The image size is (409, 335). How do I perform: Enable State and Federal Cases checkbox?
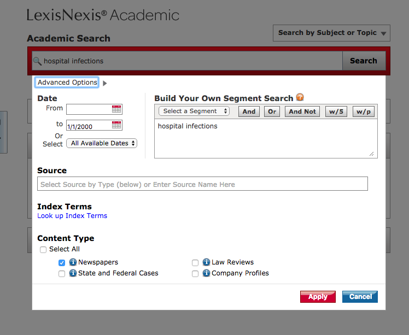pos(62,273)
